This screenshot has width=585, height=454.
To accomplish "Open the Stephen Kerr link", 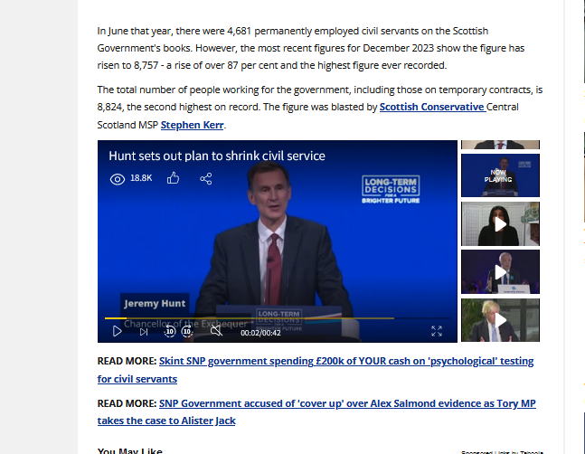I will point(193,125).
